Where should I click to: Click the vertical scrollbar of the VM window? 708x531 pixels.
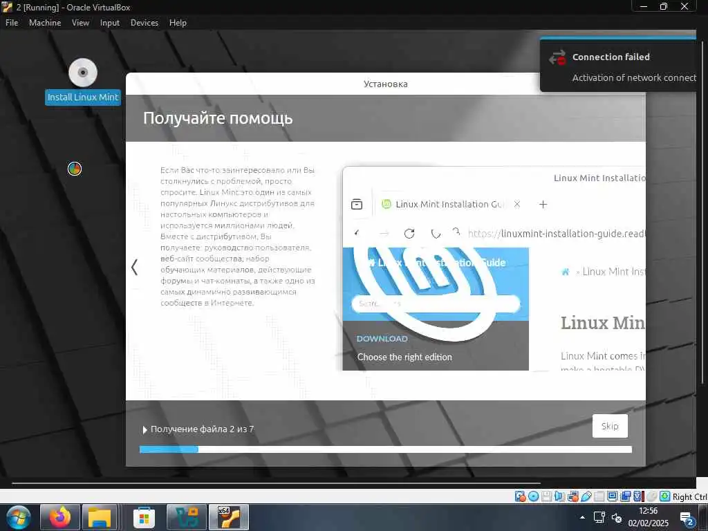point(702,212)
